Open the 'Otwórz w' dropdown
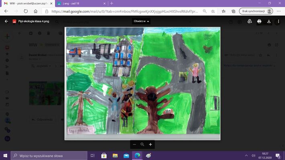 point(141,21)
